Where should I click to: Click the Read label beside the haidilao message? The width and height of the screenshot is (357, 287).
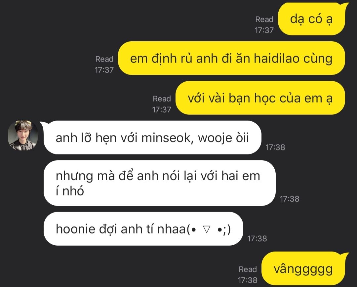click(x=104, y=59)
